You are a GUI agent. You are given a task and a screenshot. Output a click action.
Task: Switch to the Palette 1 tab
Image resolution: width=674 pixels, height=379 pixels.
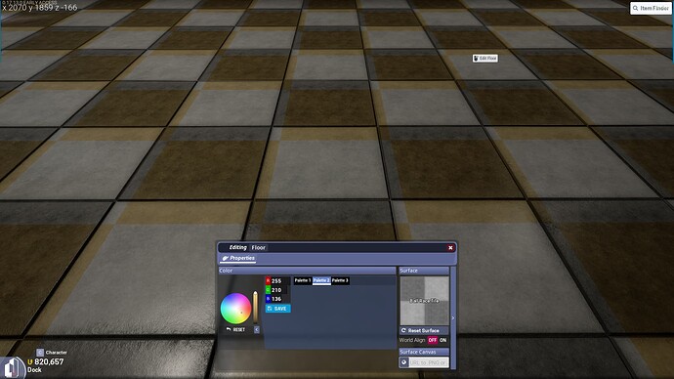(x=303, y=280)
